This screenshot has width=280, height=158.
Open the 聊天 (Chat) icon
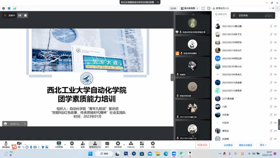click(107, 144)
